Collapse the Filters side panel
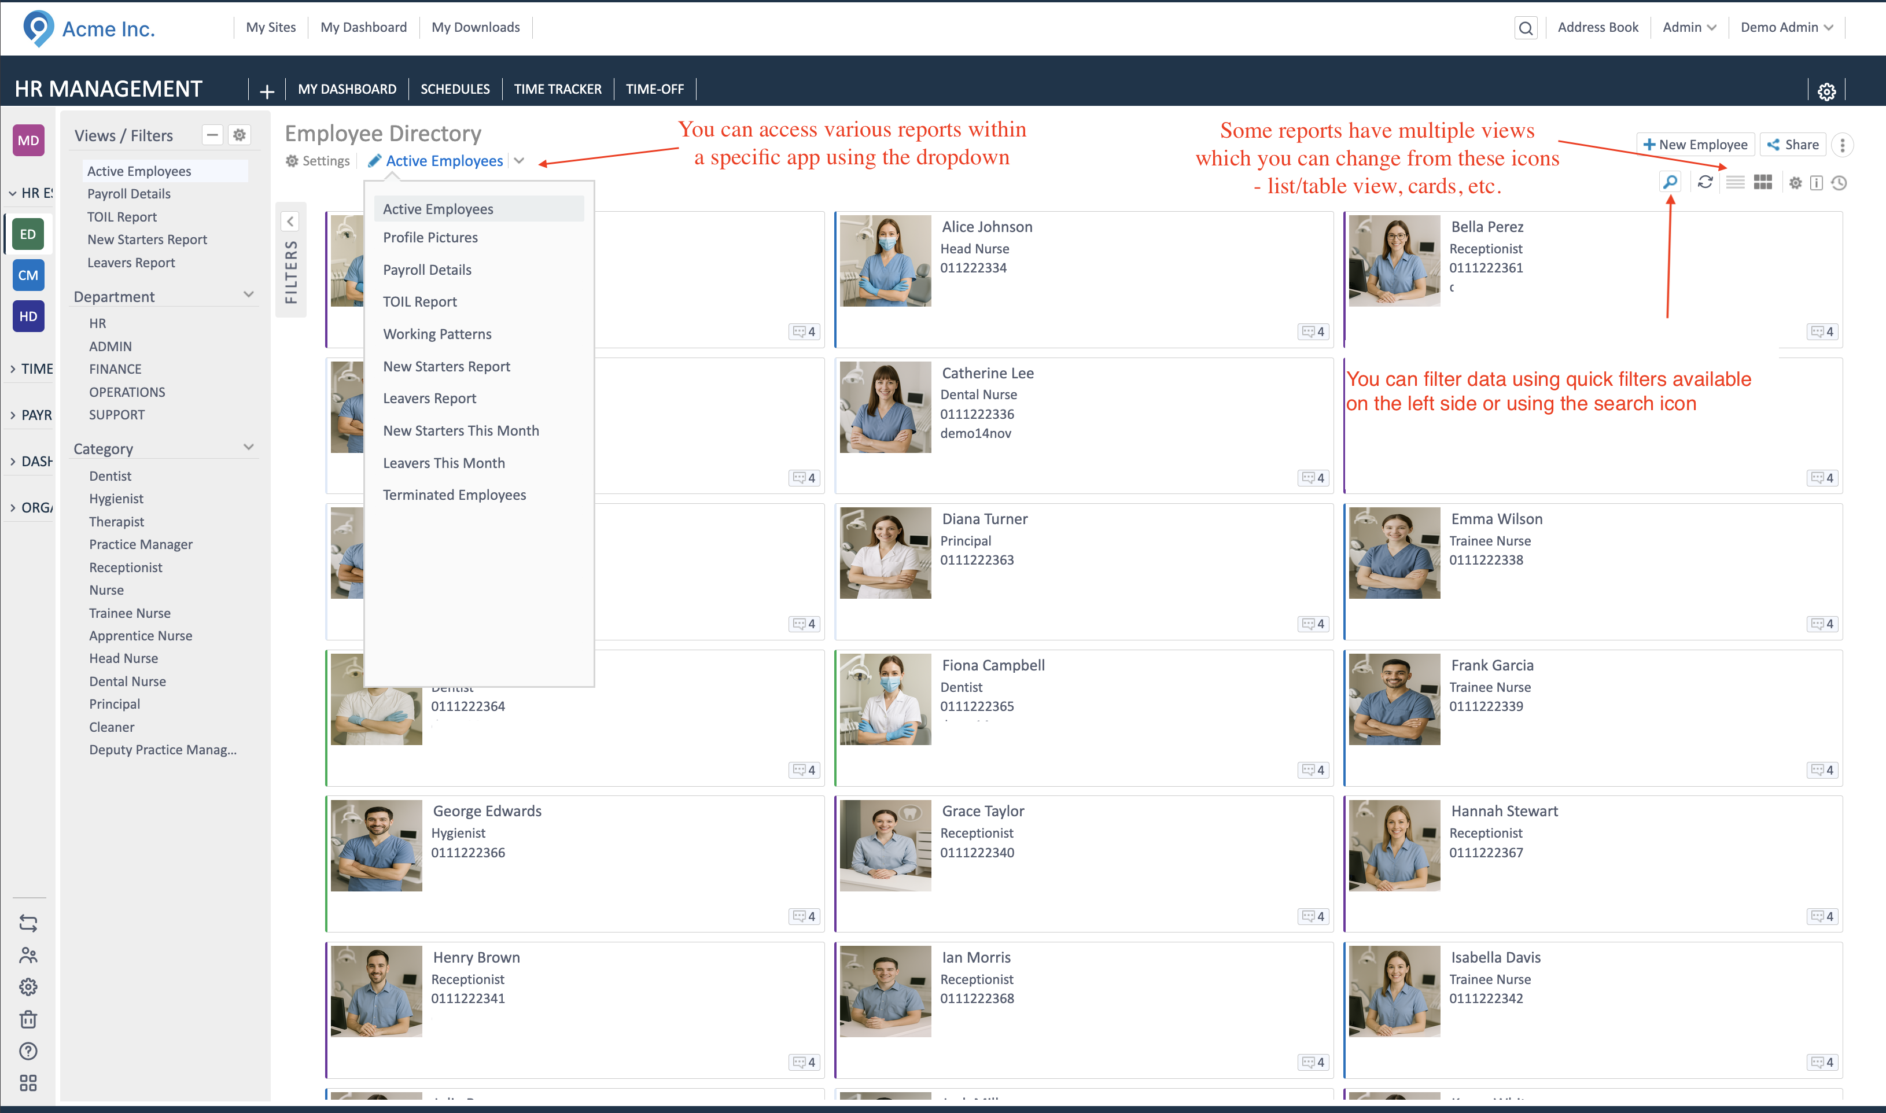 pos(292,220)
